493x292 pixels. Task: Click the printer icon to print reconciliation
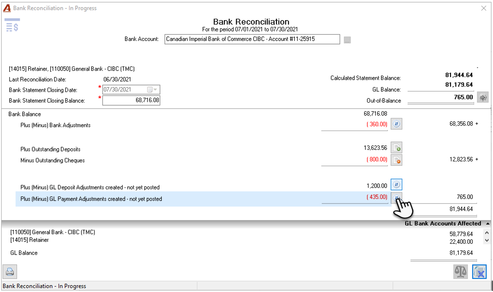point(10,272)
